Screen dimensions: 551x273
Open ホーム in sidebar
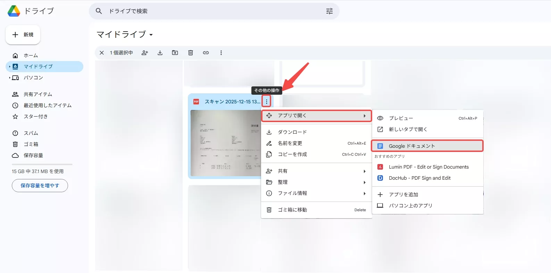pyautogui.click(x=44, y=56)
